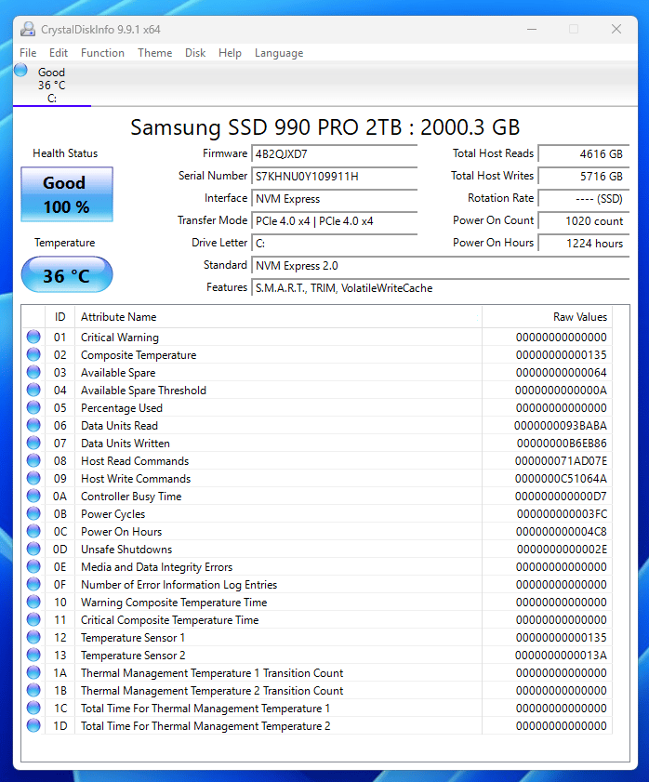The height and width of the screenshot is (782, 649).
Task: Open the Disk menu
Action: 195,53
